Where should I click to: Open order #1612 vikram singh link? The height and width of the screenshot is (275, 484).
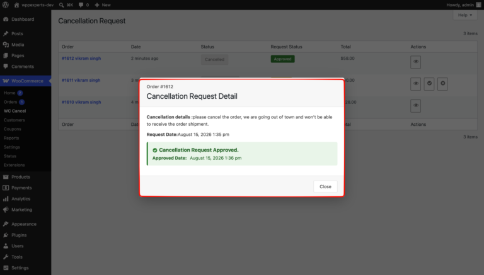click(x=81, y=59)
